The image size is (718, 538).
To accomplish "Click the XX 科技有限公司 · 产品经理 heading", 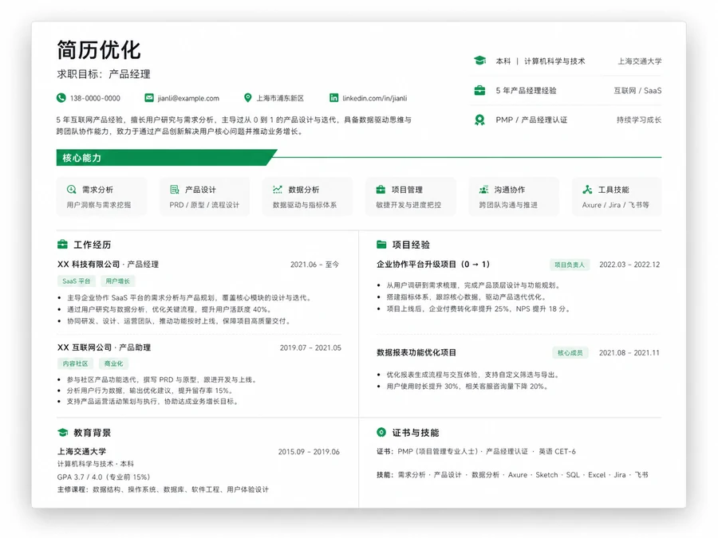I will click(x=108, y=265).
